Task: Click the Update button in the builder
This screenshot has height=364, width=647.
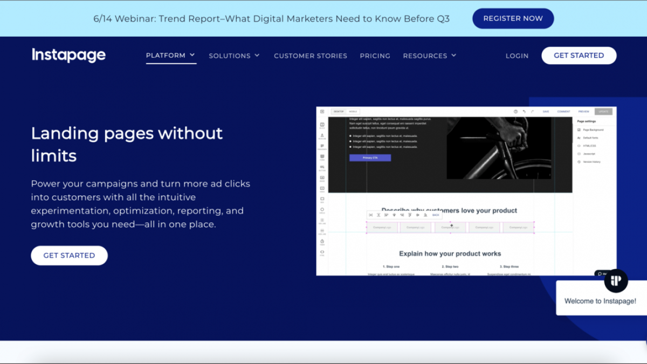Action: [x=603, y=112]
